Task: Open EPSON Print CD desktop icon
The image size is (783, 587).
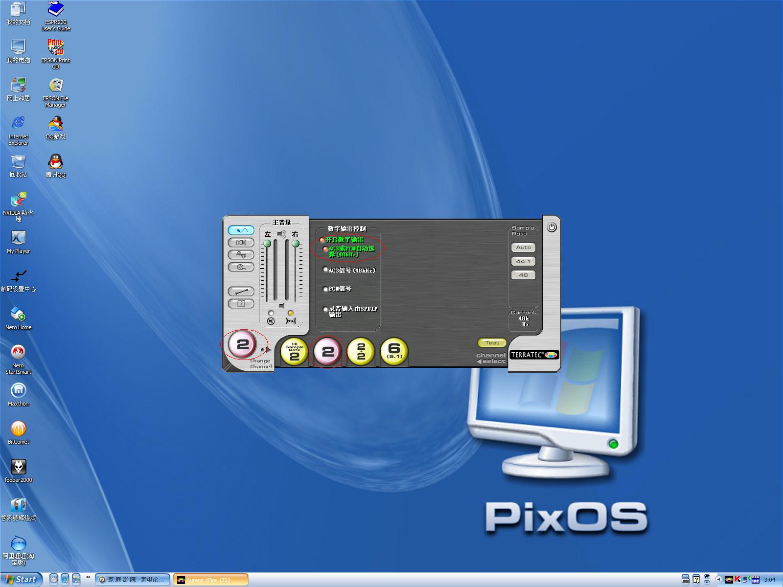Action: click(x=55, y=54)
